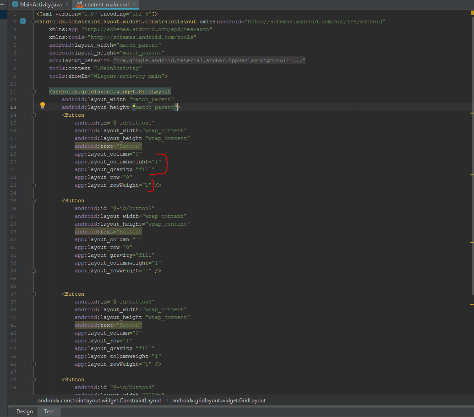This screenshot has height=417, width=474.
Task: Click fold end marker at line 34
Action: click(x=33, y=271)
